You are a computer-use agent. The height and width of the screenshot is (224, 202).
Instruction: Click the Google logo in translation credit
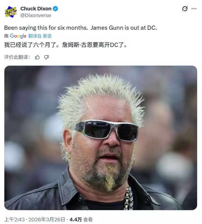pyautogui.click(x=18, y=36)
